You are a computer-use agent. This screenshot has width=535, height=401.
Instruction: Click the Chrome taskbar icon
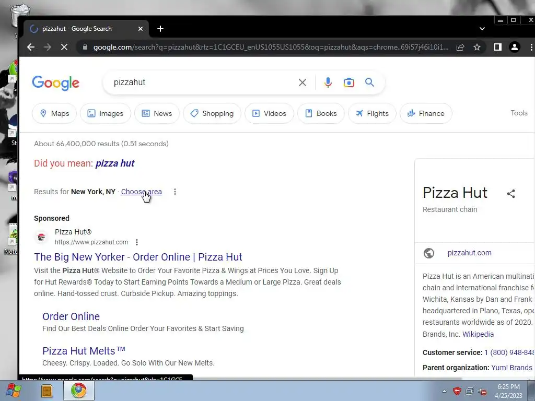pos(79,391)
